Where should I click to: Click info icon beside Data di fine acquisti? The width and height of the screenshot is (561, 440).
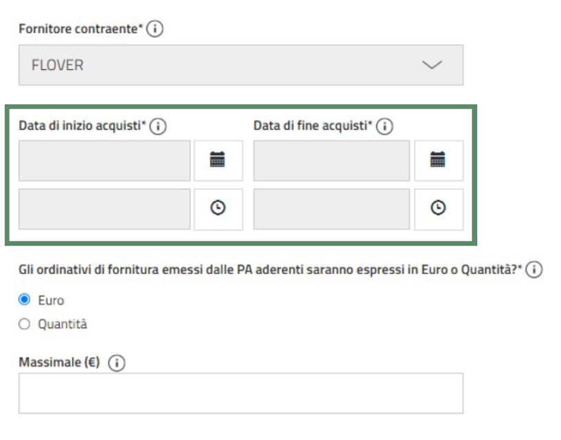384,126
